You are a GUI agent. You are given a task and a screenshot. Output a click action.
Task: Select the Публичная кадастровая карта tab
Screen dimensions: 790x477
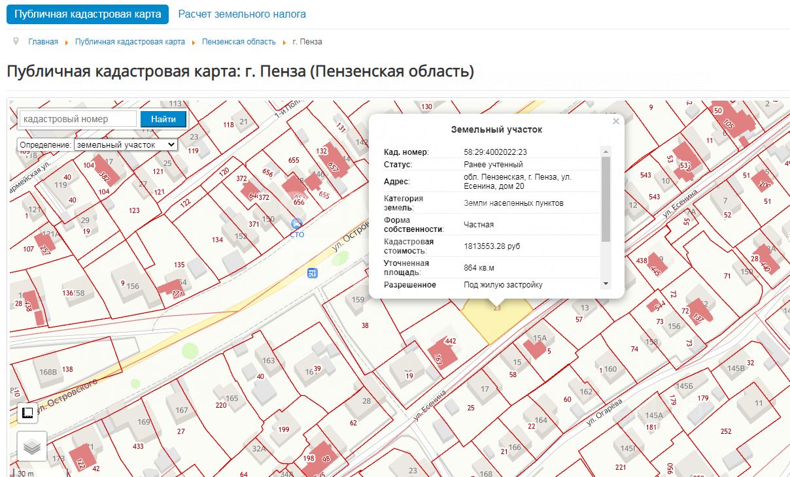pos(88,14)
